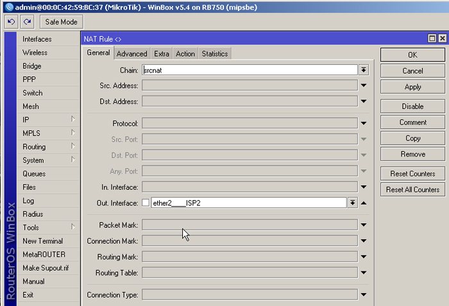Click the Cancel button
This screenshot has height=306, width=449.
point(412,71)
